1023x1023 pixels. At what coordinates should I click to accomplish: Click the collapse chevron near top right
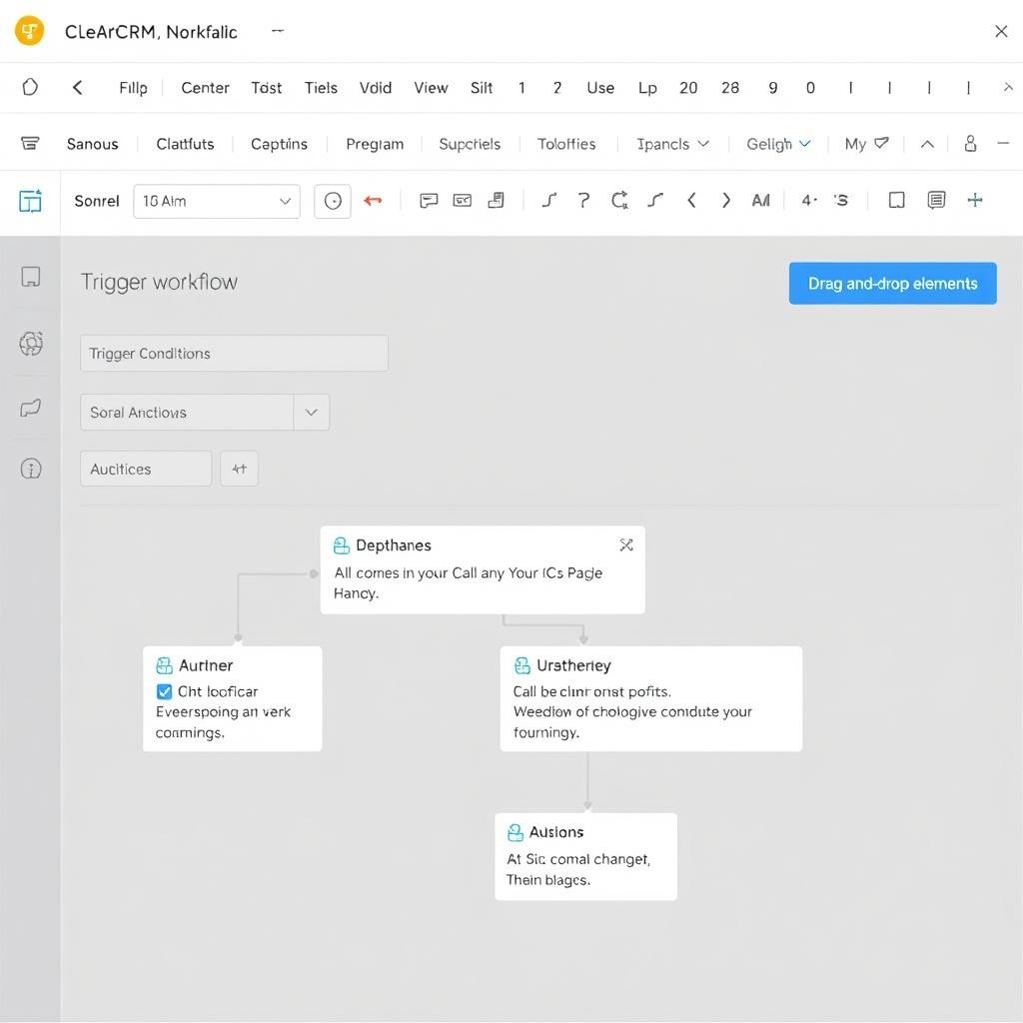[926, 143]
